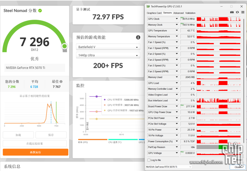This screenshot has height=171, width=247.
Task: Click the info icon next to 最佳
Action: pos(61,82)
